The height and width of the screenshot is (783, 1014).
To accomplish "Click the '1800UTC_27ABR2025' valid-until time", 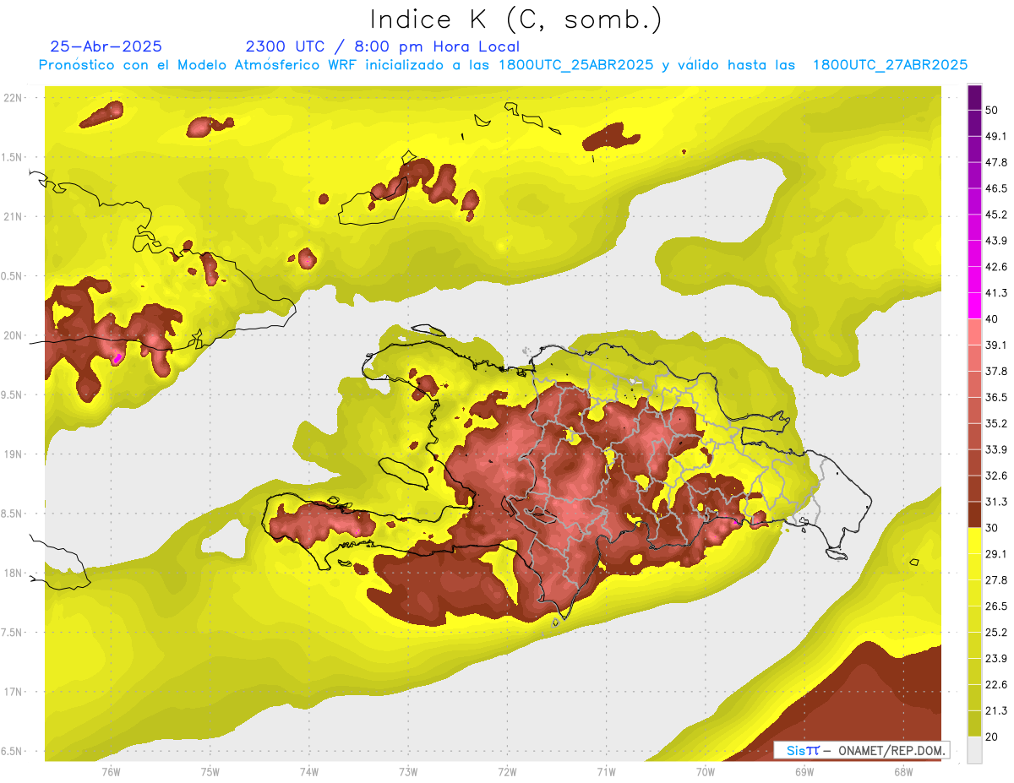I will click(x=890, y=65).
